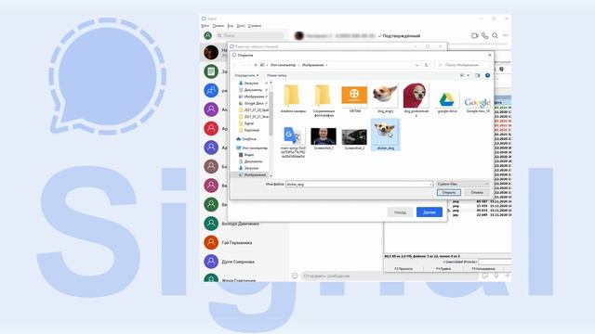Open the Окно menu in Signal

tap(241, 26)
